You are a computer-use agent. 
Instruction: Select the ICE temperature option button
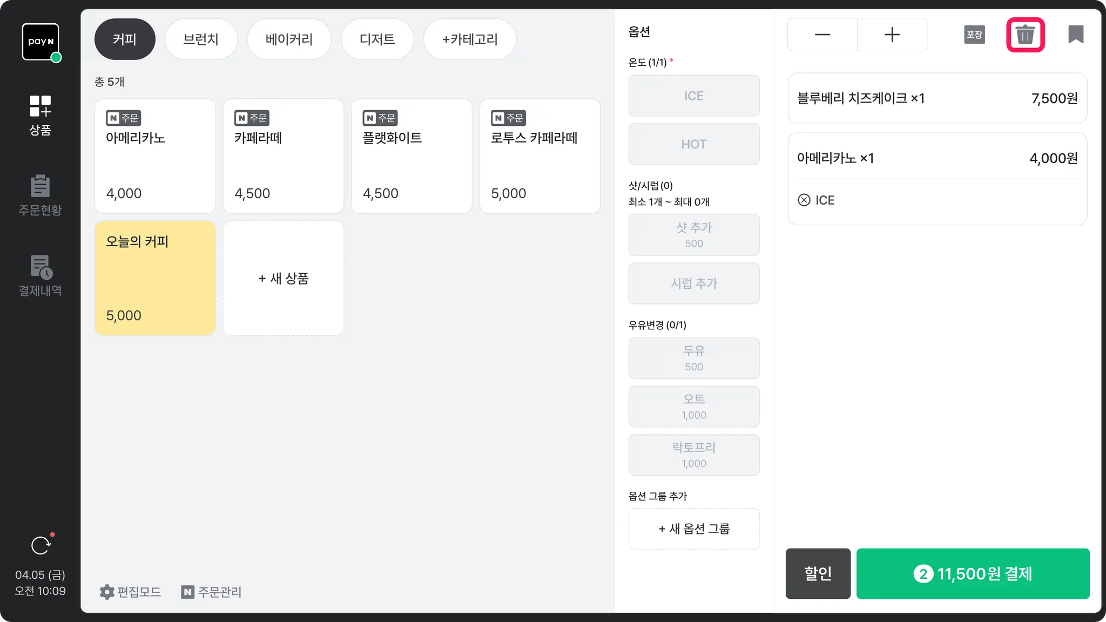pyautogui.click(x=693, y=96)
